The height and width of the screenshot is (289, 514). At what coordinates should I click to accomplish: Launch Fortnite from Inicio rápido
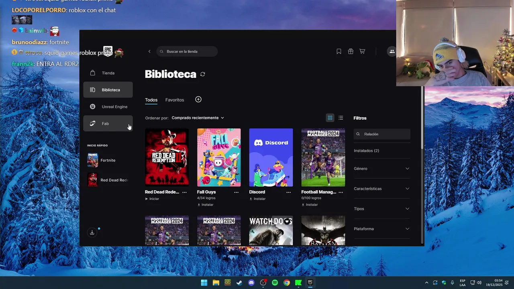(108, 160)
